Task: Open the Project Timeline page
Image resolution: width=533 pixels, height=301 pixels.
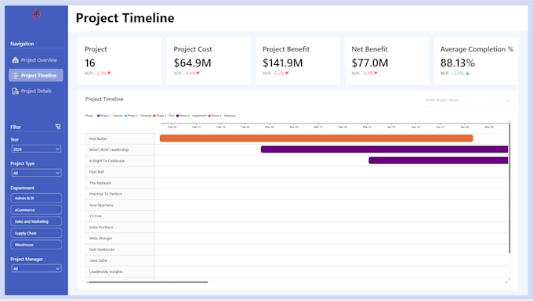Action: click(36, 76)
